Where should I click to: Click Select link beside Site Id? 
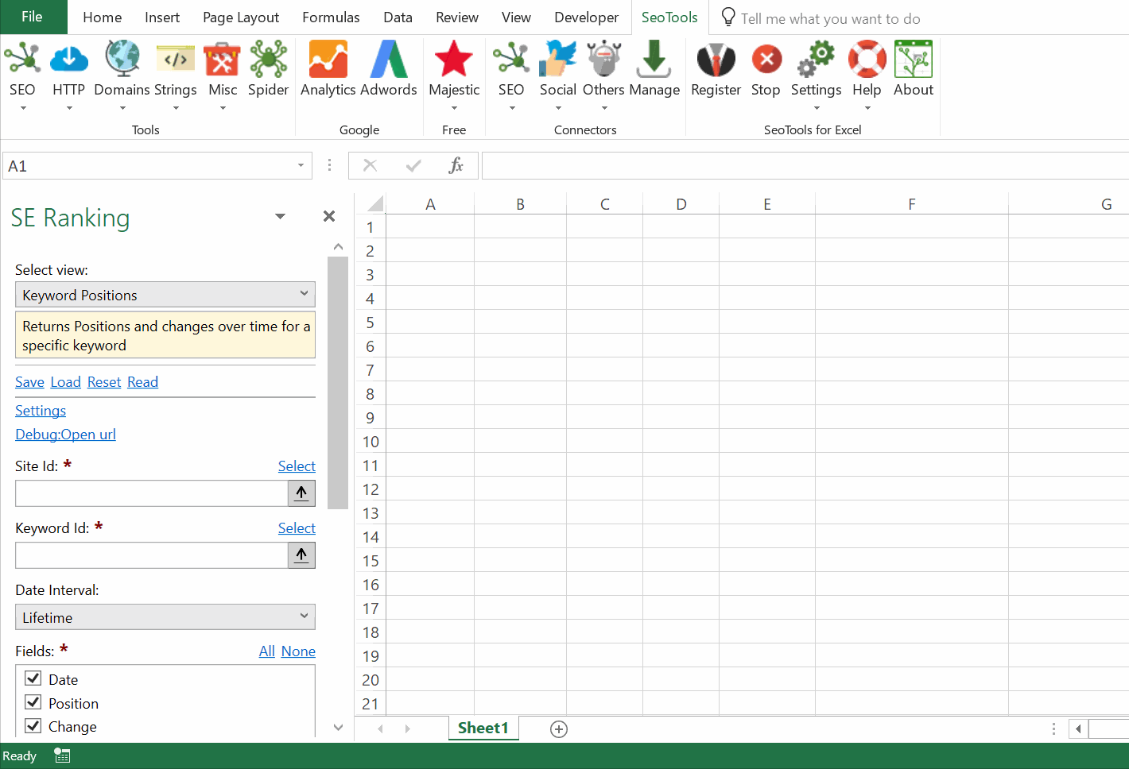297,466
